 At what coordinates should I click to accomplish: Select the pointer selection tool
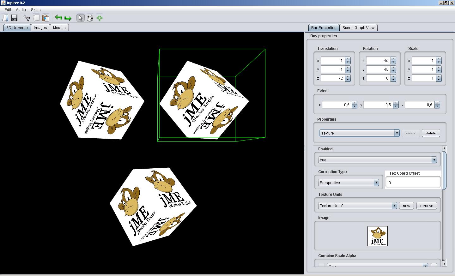pyautogui.click(x=81, y=18)
